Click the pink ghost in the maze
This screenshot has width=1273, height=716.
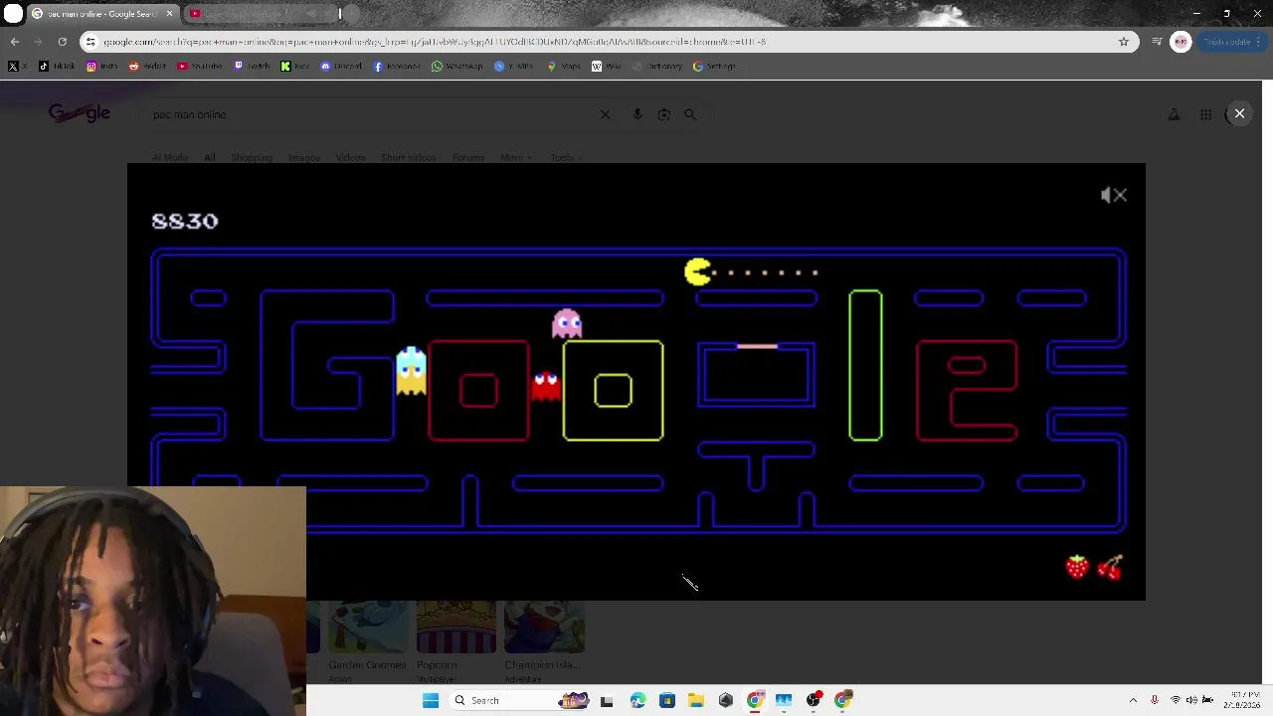pos(567,323)
